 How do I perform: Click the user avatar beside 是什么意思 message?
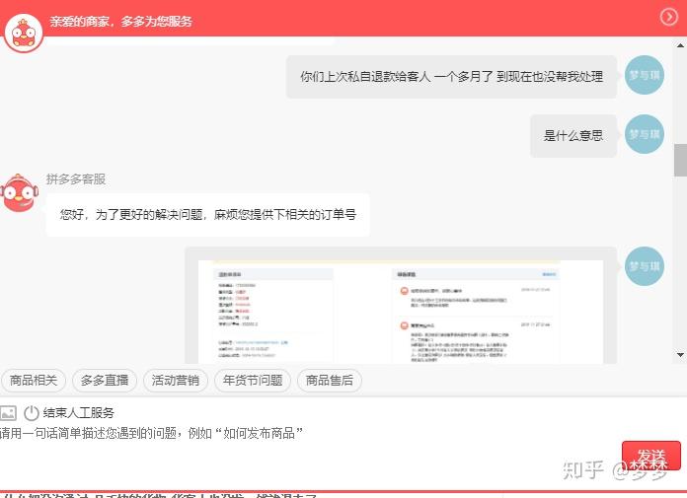click(x=644, y=134)
